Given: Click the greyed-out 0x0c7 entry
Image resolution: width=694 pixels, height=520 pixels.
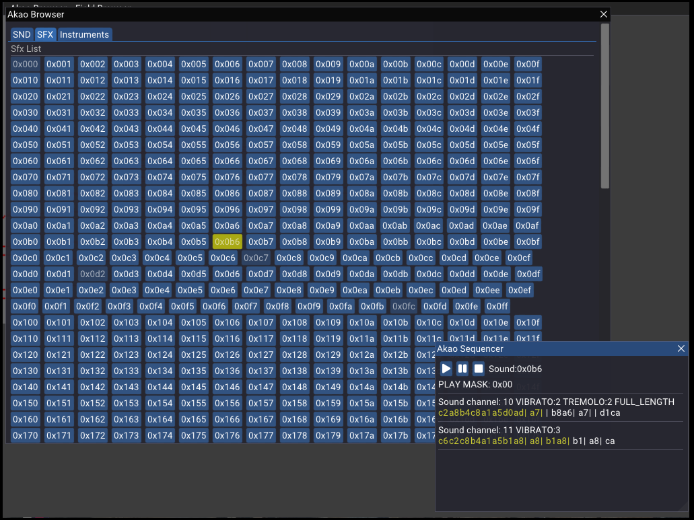Looking at the screenshot, I should [x=256, y=258].
